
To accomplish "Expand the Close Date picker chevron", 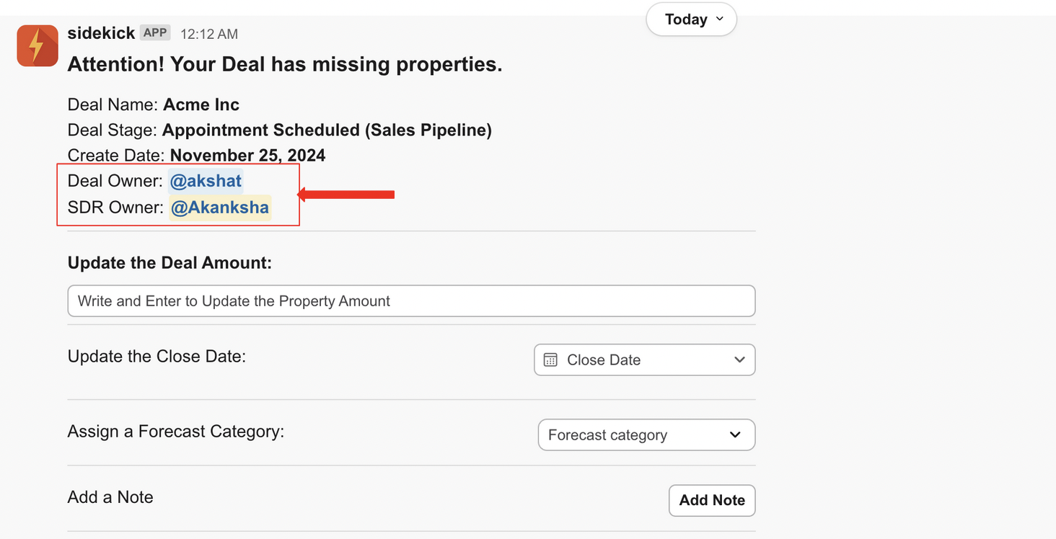I will 739,360.
